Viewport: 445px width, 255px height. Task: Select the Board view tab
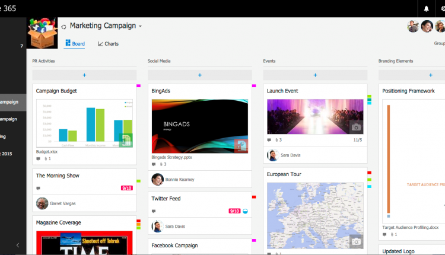pyautogui.click(x=75, y=44)
